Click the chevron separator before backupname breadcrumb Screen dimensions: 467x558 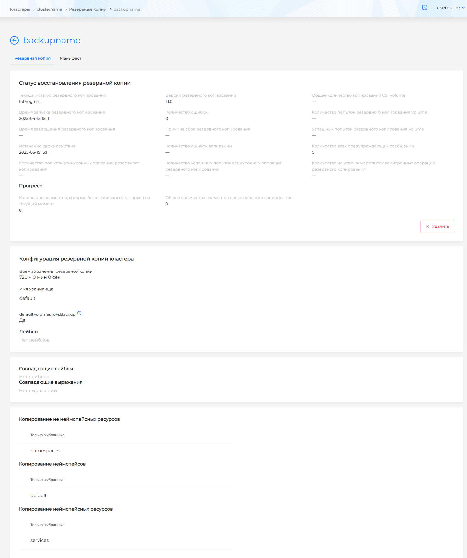tap(110, 9)
